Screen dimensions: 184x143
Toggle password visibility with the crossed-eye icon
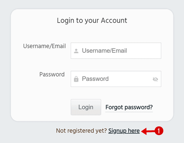[155, 79]
